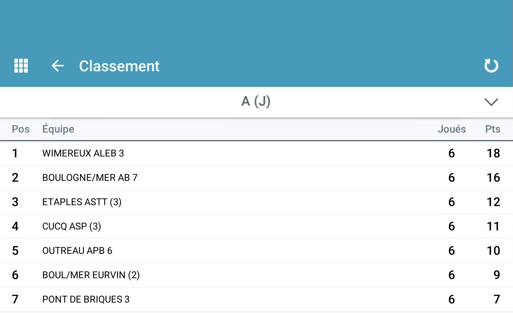This screenshot has height=313, width=513.
Task: Refresh the standings with the reload icon
Action: coord(491,66)
